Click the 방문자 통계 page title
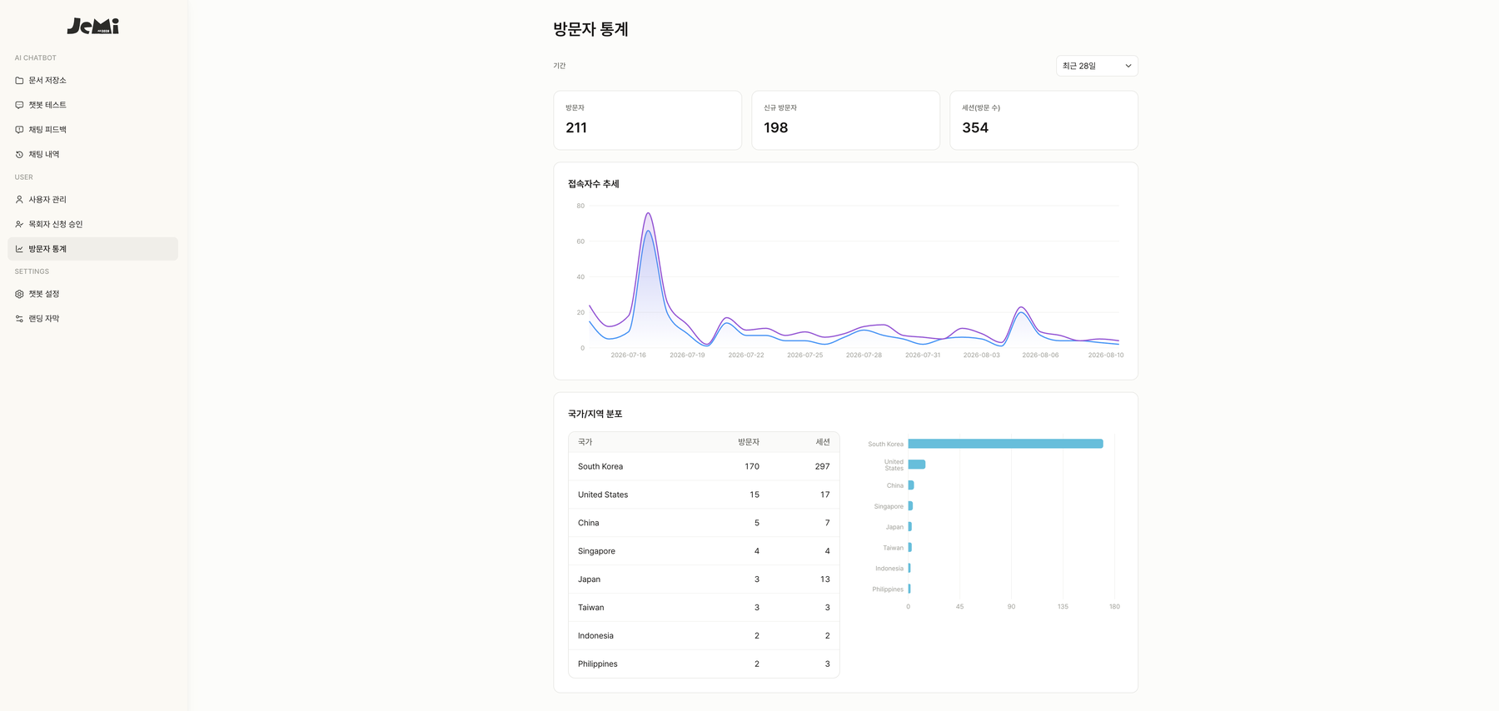The height and width of the screenshot is (711, 1499). click(x=590, y=29)
